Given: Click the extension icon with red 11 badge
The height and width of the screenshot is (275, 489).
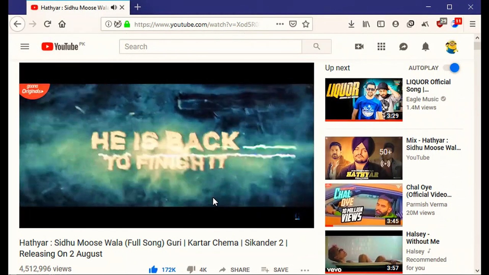Looking at the screenshot, I should pyautogui.click(x=456, y=23).
